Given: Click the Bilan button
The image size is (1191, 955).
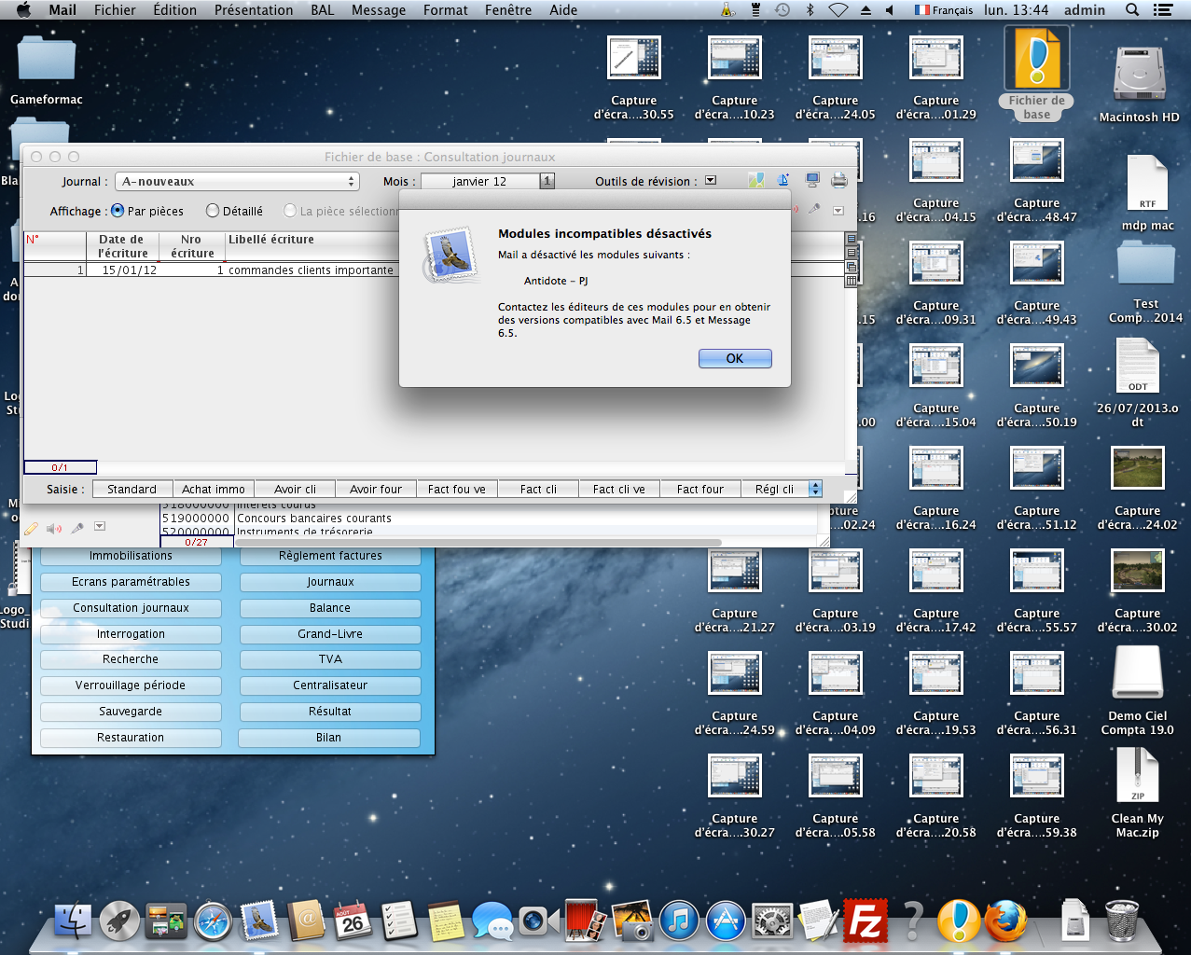Looking at the screenshot, I should point(328,737).
